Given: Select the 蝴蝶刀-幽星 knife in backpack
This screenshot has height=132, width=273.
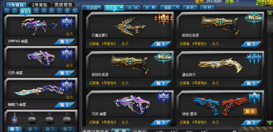Looking at the screenshot, I should click(39, 90).
